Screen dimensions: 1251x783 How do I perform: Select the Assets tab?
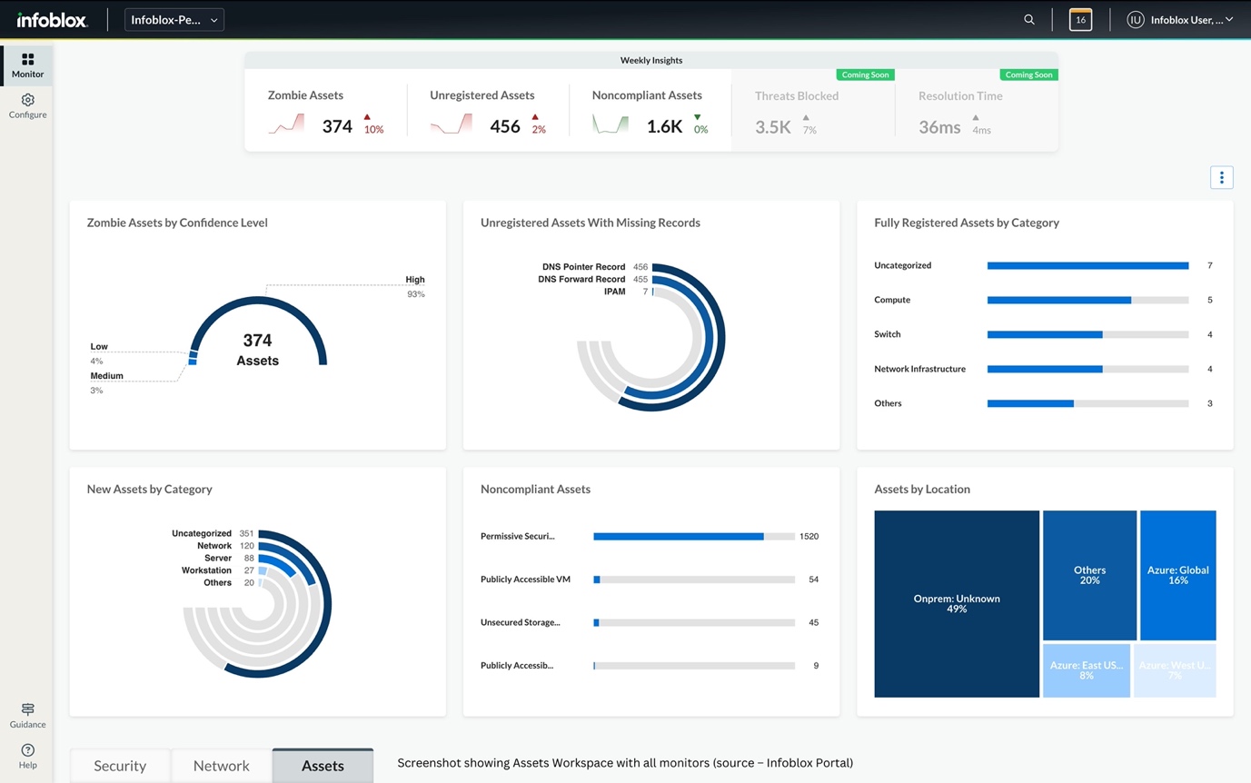323,766
